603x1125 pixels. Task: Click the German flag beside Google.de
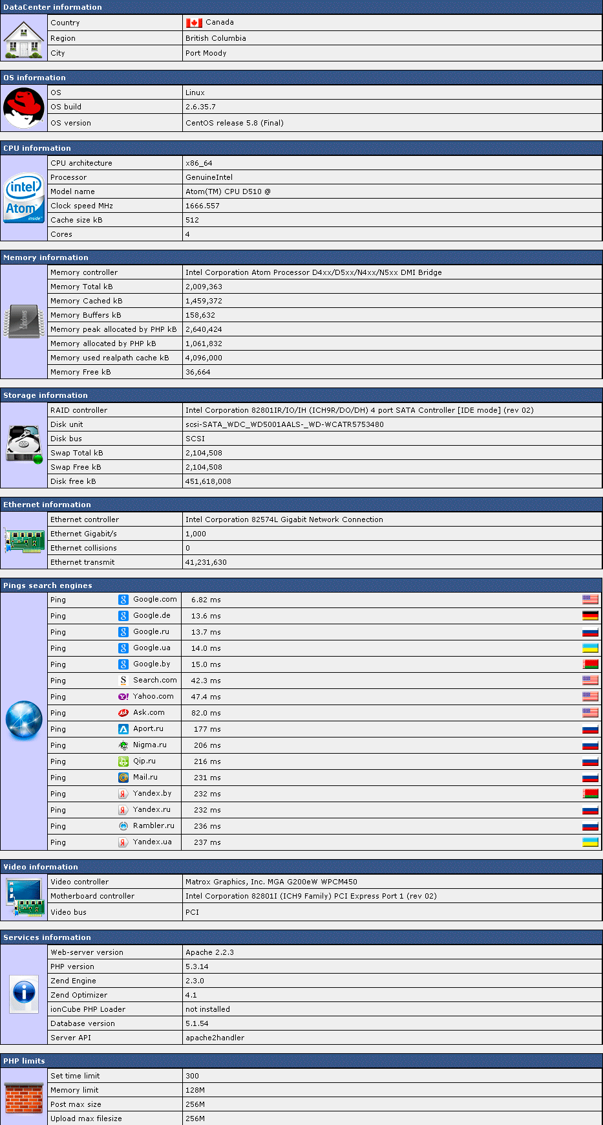coord(590,616)
